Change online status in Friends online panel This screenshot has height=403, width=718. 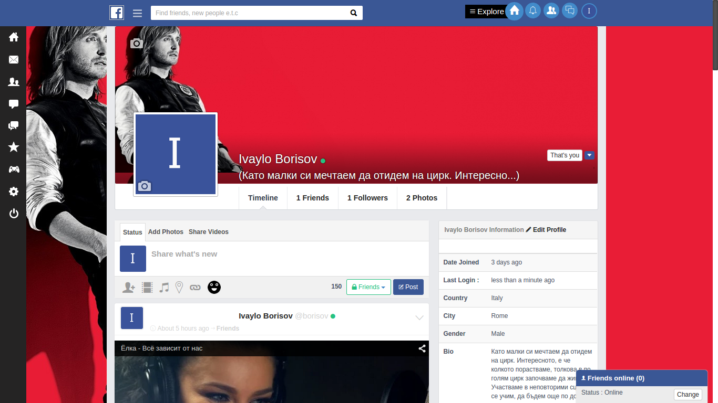(x=688, y=395)
